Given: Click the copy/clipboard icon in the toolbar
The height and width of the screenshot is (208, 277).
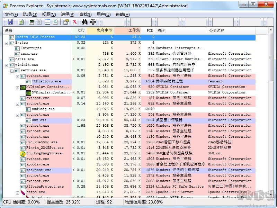Looking at the screenshot, I should tap(39, 22).
